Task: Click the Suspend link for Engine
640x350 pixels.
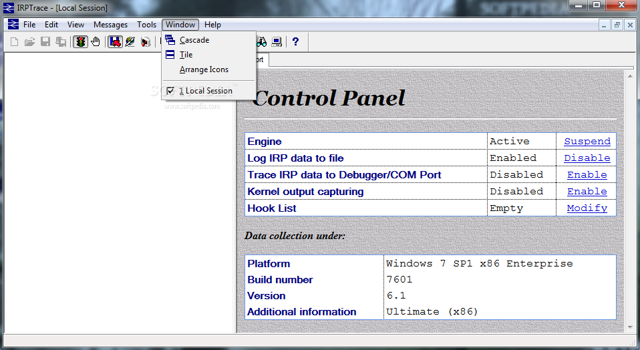Action: pyautogui.click(x=587, y=141)
